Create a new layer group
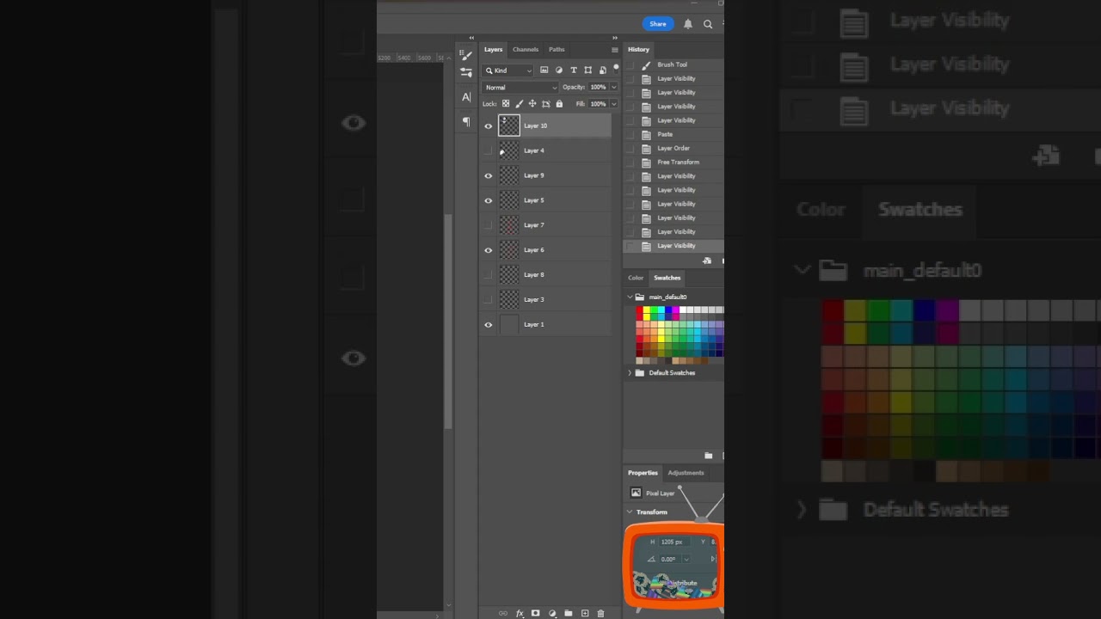 (x=569, y=613)
